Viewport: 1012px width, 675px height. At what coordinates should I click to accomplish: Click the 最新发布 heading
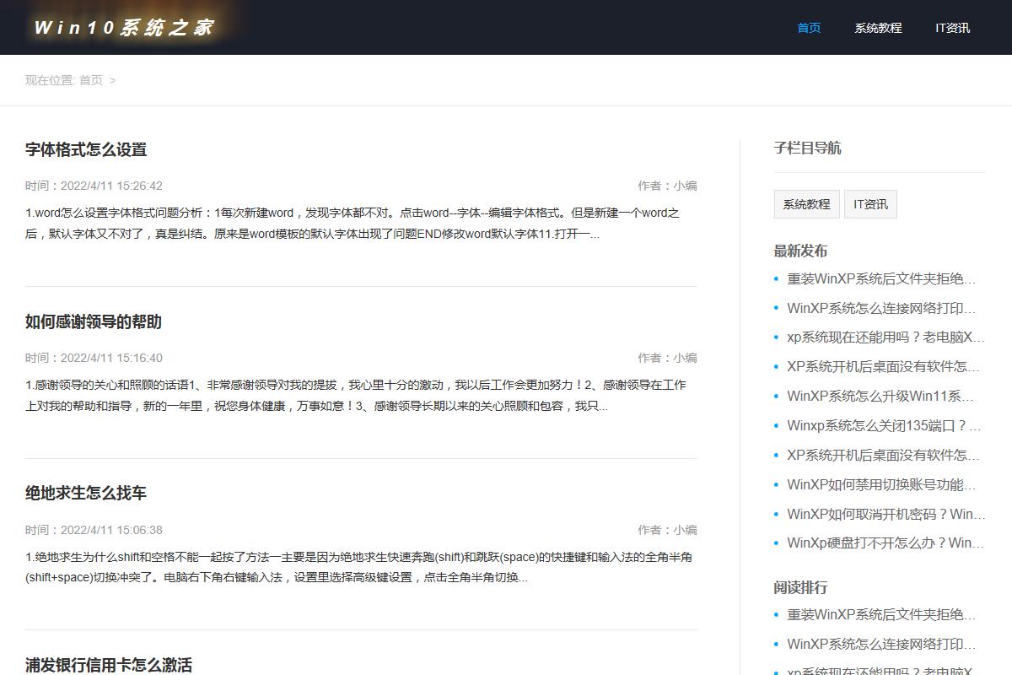coord(800,251)
